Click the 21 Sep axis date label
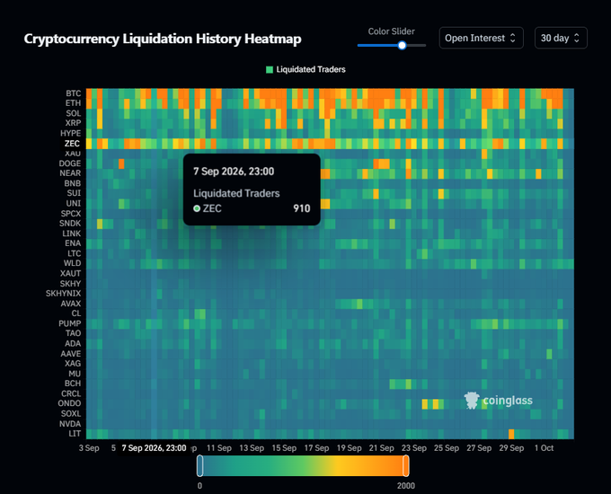Screen dimensions: 611x494 (x=382, y=448)
